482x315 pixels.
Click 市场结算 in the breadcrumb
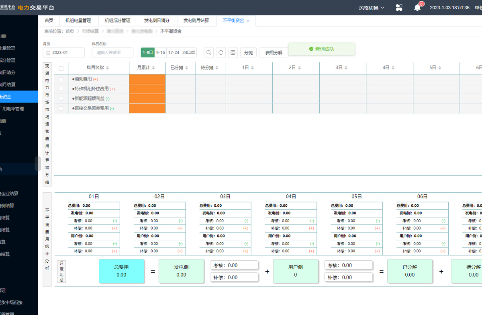click(90, 31)
